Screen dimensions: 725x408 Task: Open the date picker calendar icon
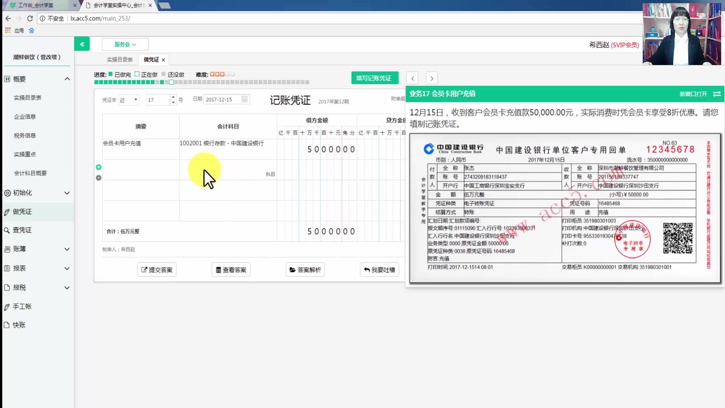245,99
